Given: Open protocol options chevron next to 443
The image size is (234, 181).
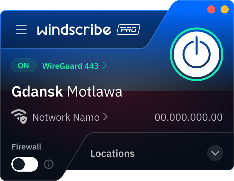Looking at the screenshot, I should point(105,66).
